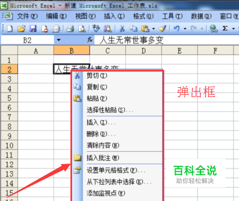Screen dimensions: 239x201
Task: Select the Format Painter brush icon
Action: tap(163, 29)
